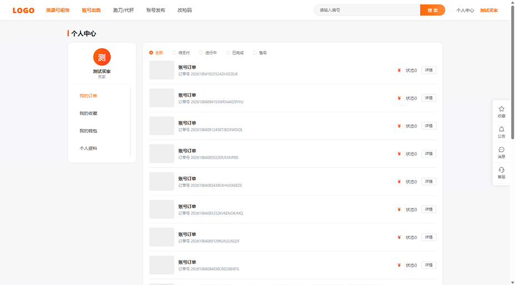Click order number text starting 20261004094153
515x285 pixels.
pos(217,102)
